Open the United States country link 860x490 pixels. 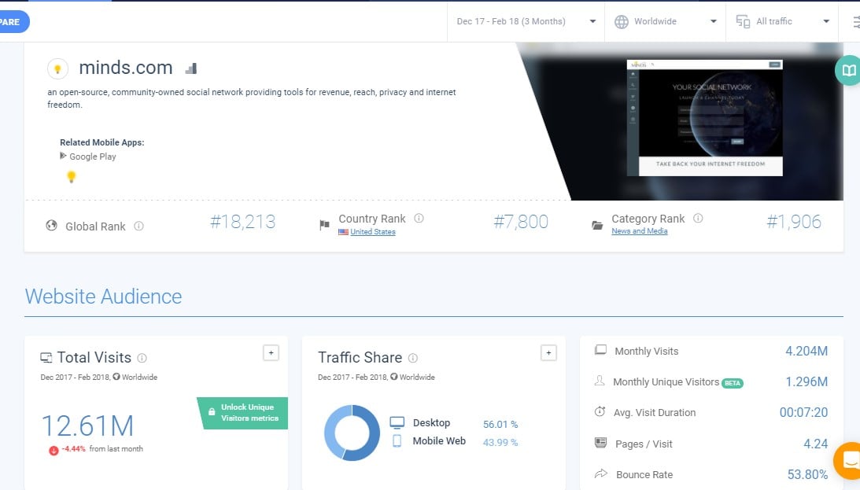point(372,232)
